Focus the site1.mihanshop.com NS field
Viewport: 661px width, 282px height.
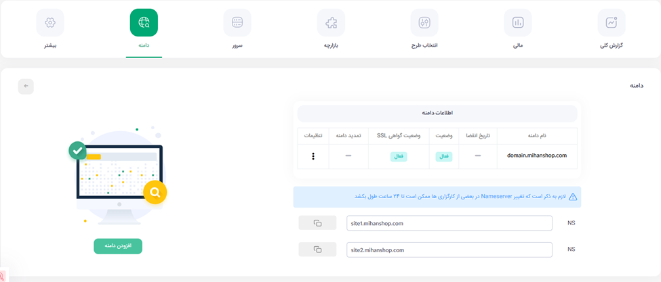point(449,223)
